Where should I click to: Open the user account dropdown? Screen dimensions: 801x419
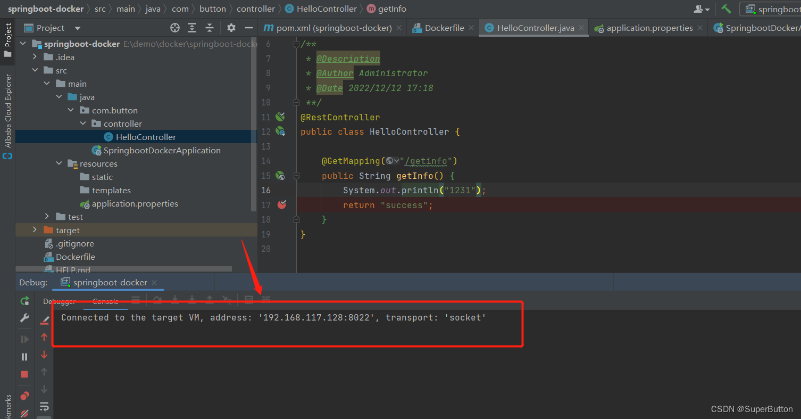pos(702,9)
